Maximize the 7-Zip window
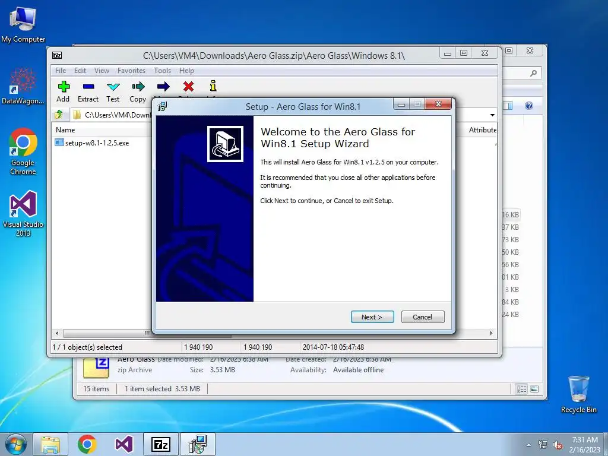 (x=464, y=53)
